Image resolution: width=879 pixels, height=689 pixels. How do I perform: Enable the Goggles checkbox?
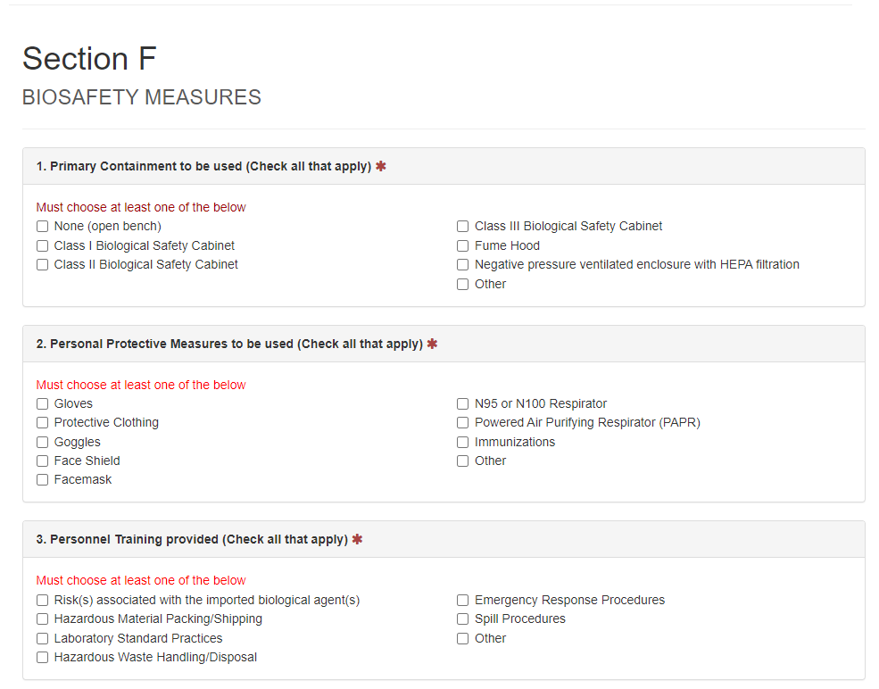point(42,443)
